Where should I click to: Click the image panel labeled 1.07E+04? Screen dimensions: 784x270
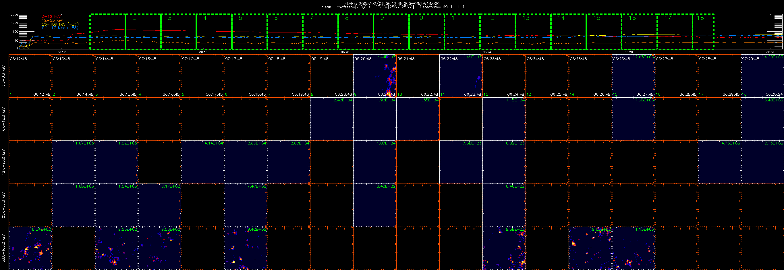(375, 162)
